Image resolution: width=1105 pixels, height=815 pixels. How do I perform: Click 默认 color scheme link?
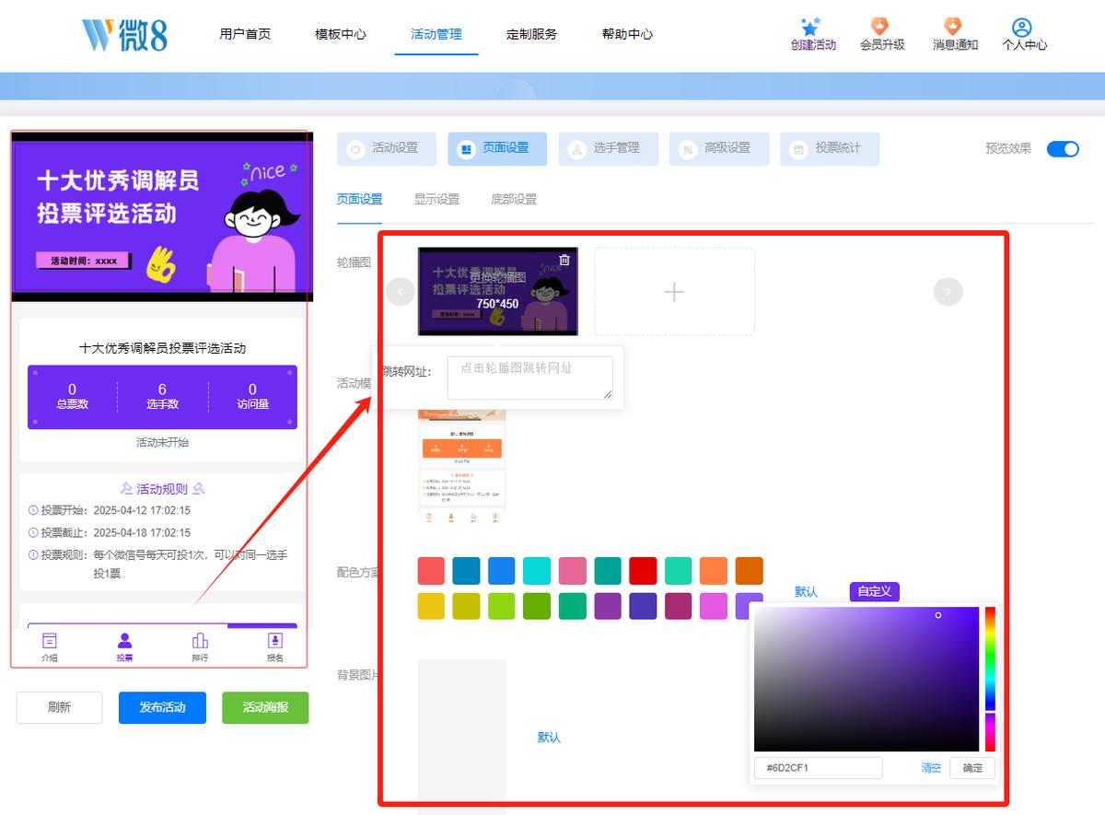(x=807, y=592)
